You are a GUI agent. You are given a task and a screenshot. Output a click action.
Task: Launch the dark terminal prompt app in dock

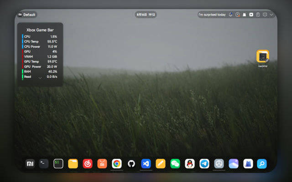point(44,164)
